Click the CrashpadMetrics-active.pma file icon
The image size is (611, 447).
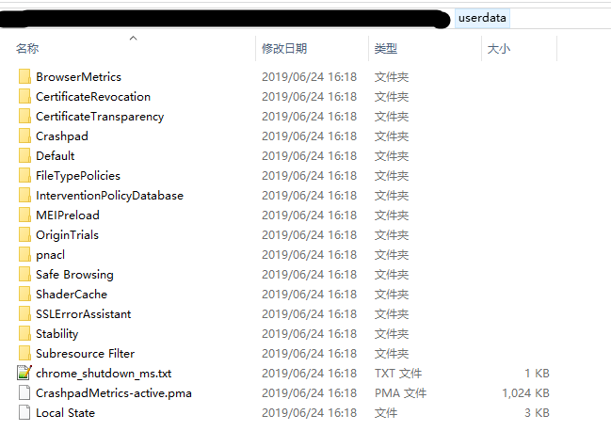click(x=24, y=392)
